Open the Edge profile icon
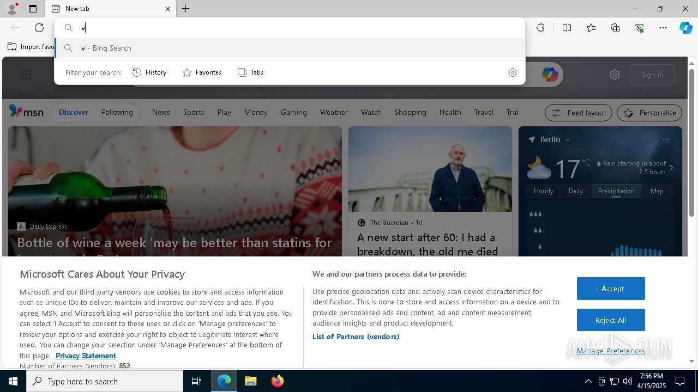 pyautogui.click(x=11, y=9)
